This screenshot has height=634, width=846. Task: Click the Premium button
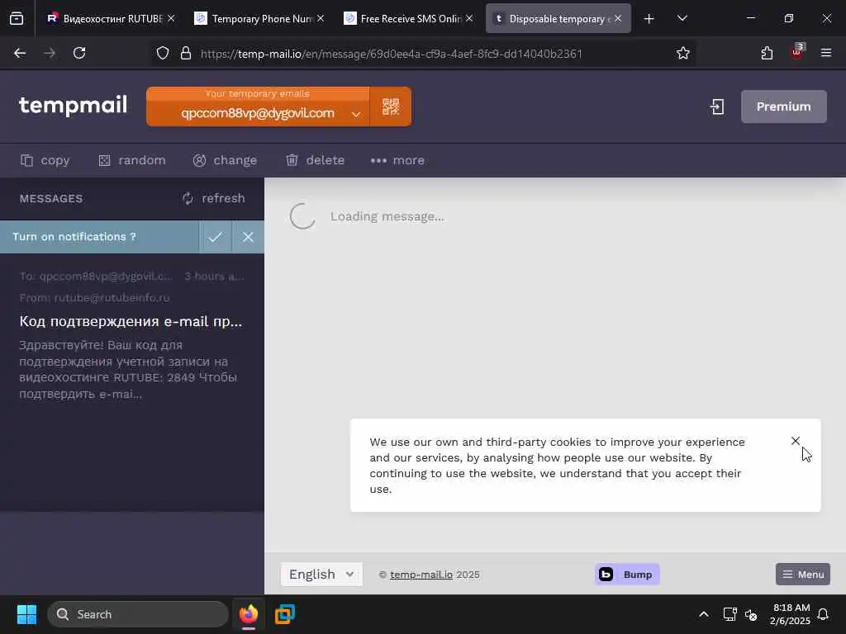(x=783, y=106)
